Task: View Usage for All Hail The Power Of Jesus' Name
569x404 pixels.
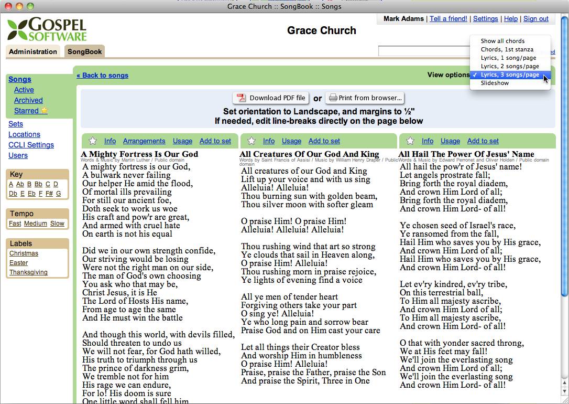Action: pyautogui.click(x=451, y=141)
